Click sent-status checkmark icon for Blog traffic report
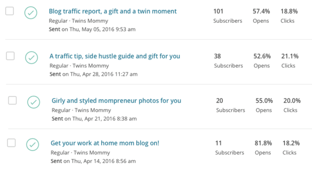The height and width of the screenshot is (170, 312). click(31, 13)
